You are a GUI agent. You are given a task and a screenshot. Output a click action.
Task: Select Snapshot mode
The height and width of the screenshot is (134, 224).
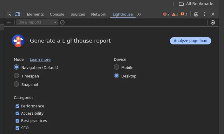(x=16, y=84)
